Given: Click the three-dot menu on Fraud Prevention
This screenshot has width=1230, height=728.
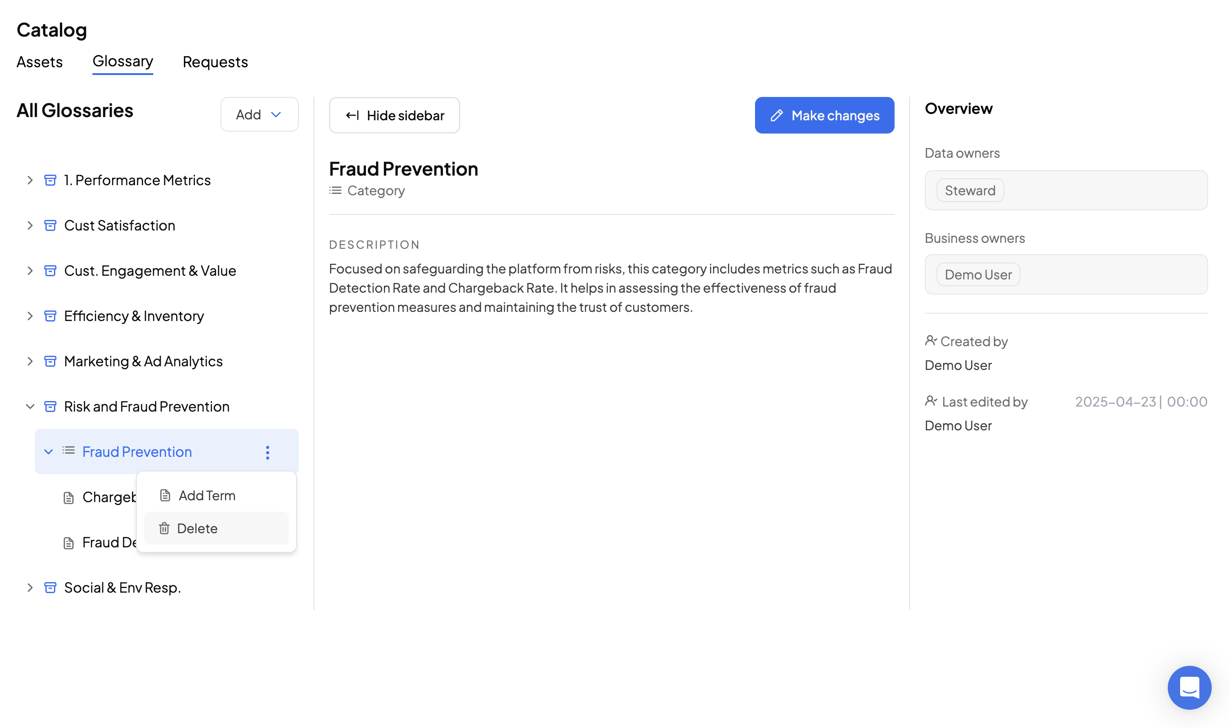Looking at the screenshot, I should point(268,452).
